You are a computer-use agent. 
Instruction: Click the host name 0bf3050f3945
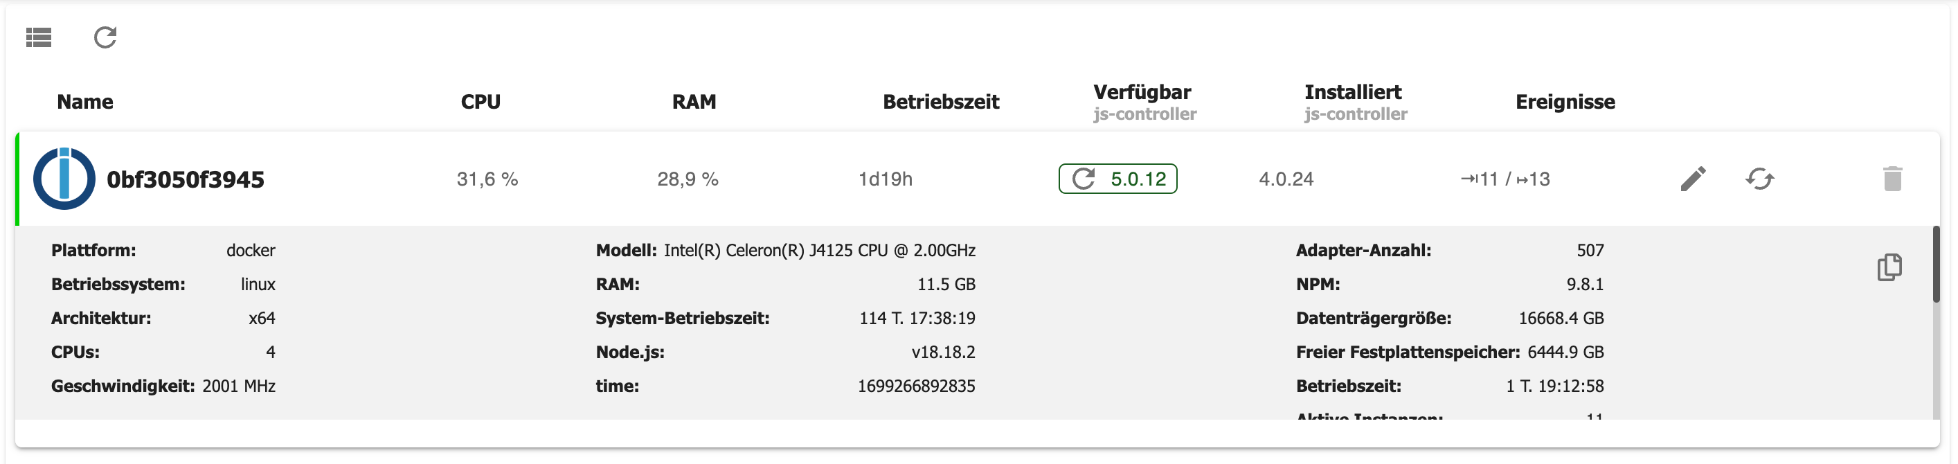[x=185, y=179]
